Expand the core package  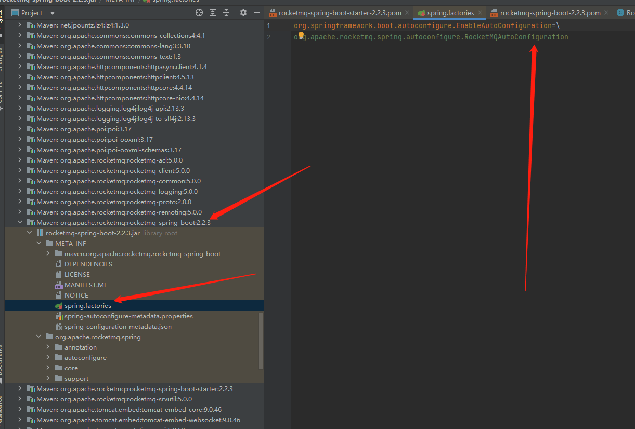tap(48, 368)
